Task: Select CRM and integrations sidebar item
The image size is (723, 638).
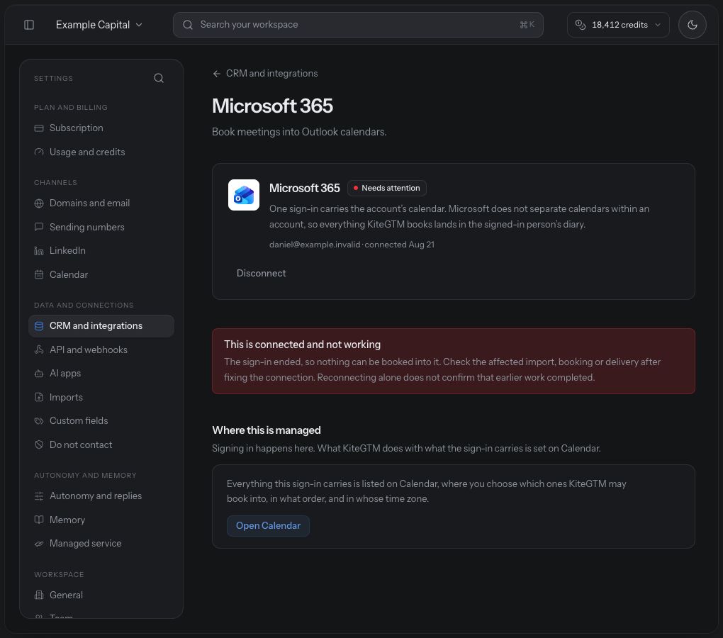Action: pyautogui.click(x=101, y=326)
